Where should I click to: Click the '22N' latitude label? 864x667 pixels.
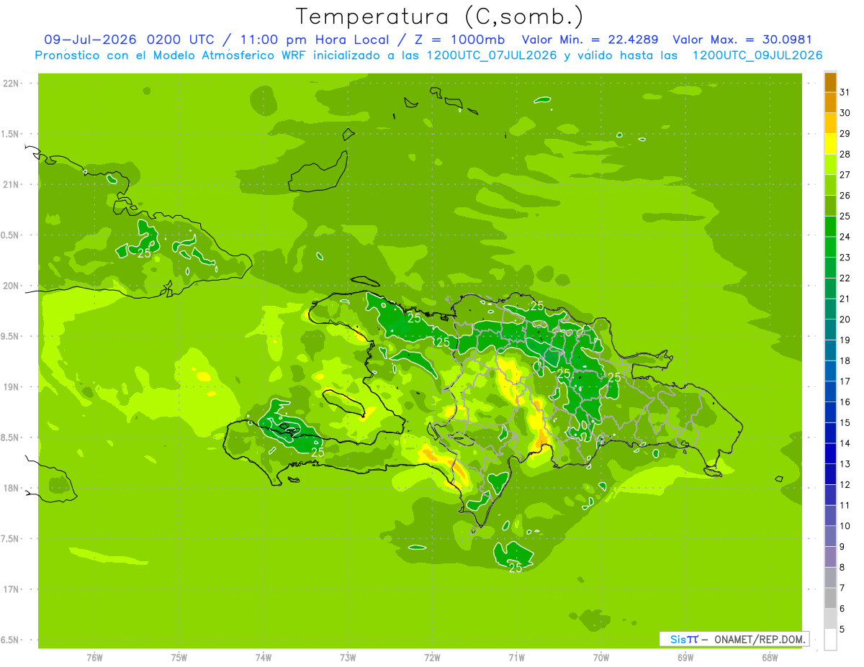click(x=12, y=83)
